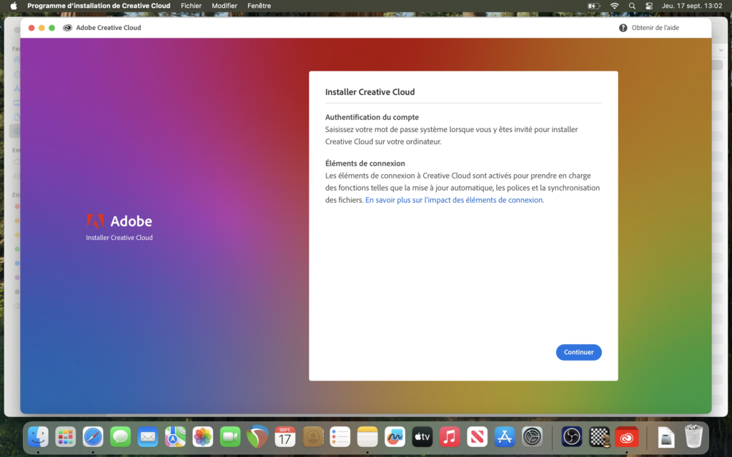The image size is (732, 457).
Task: Open the Apple menu
Action: [x=14, y=6]
